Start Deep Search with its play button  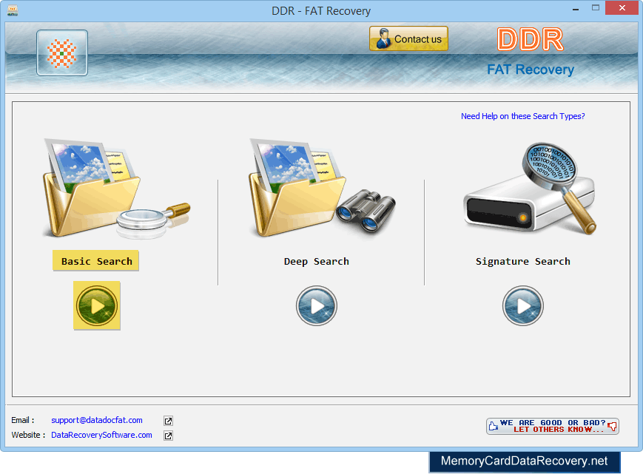click(x=317, y=305)
